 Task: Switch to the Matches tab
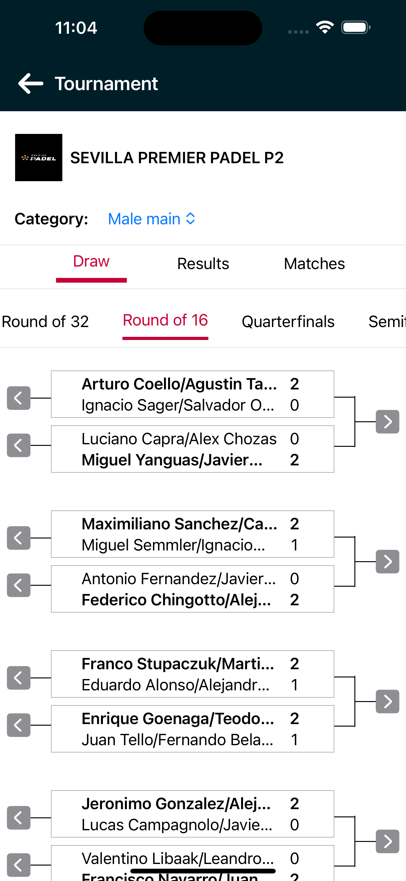click(x=314, y=264)
